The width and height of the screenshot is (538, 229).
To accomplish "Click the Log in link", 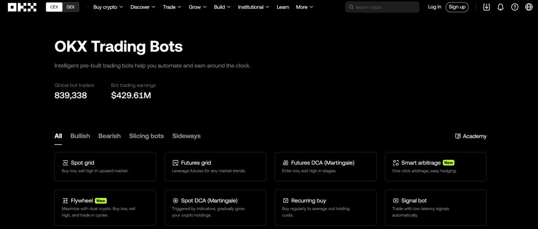I will [x=434, y=7].
